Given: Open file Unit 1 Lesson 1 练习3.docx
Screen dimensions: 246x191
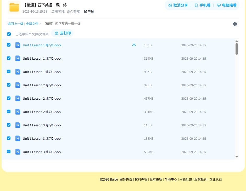Looking at the screenshot, I should point(42,72).
